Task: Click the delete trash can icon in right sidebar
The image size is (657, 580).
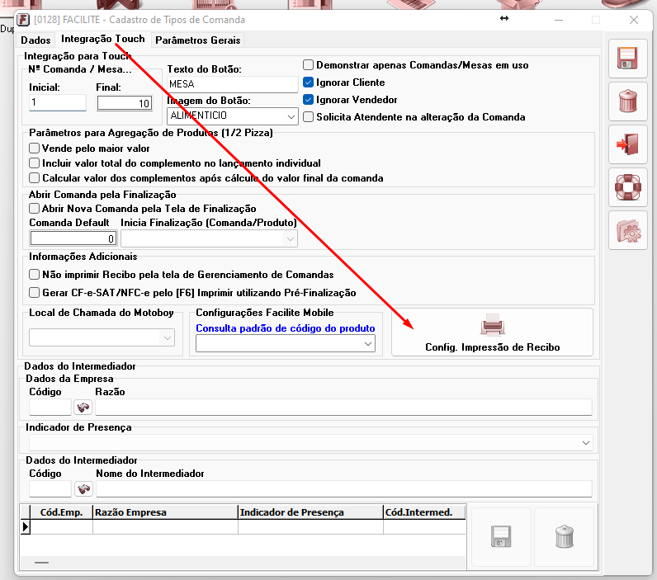Action: coord(627,101)
